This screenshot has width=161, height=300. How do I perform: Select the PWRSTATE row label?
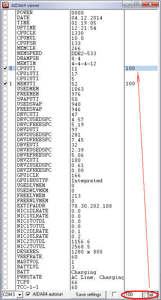click(x=29, y=277)
